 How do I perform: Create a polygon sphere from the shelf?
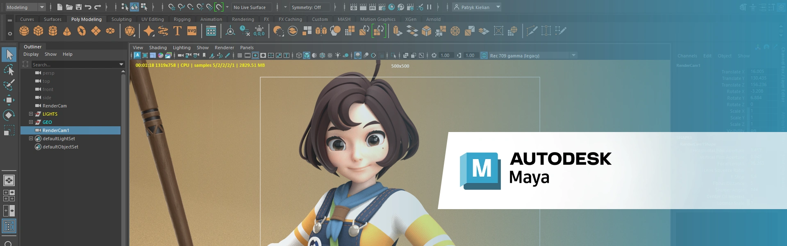click(x=24, y=31)
